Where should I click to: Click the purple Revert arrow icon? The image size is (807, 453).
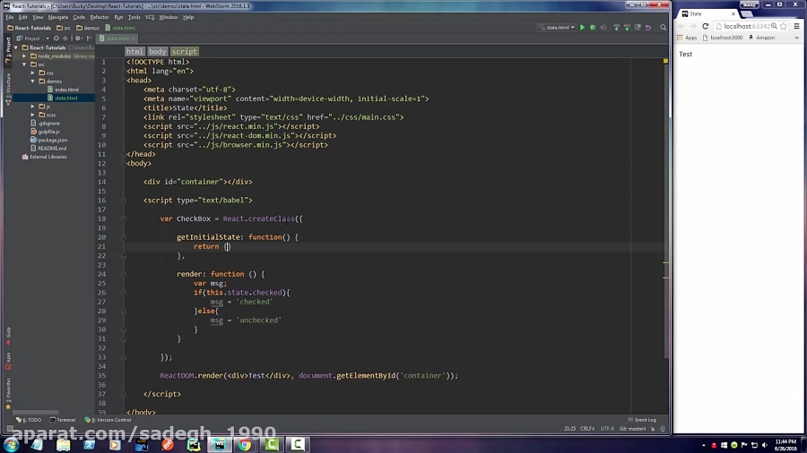[648, 27]
